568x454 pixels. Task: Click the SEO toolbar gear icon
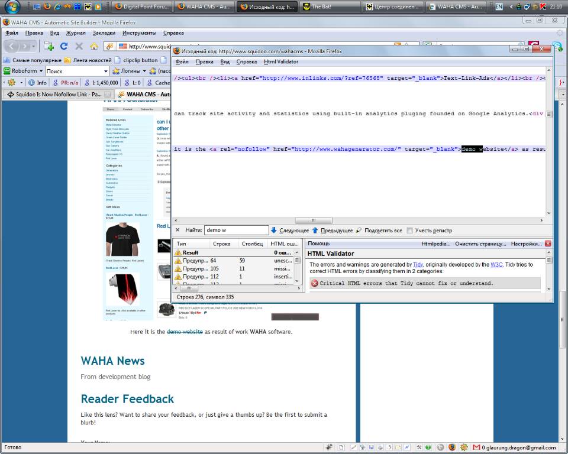pyautogui.click(x=12, y=83)
